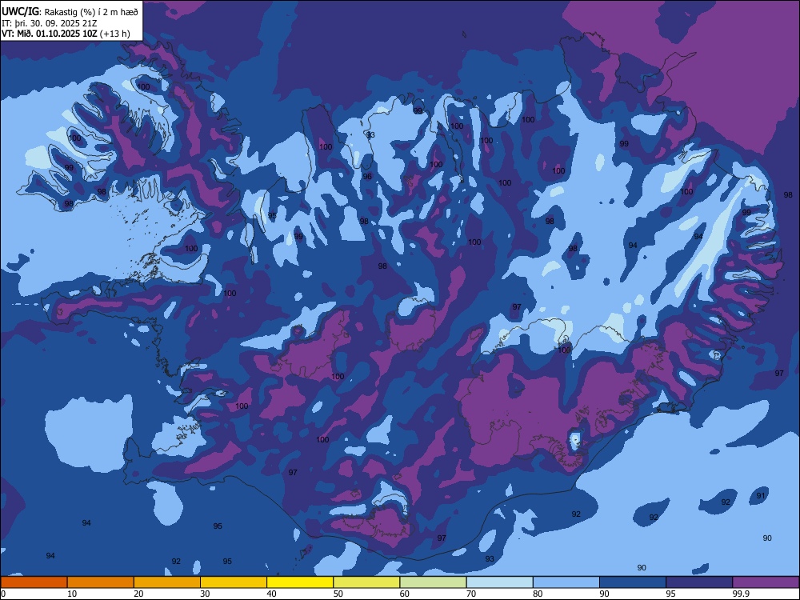Select the 'IT: þri. 30. 09. 2025 21Z' line

(x=49, y=23)
